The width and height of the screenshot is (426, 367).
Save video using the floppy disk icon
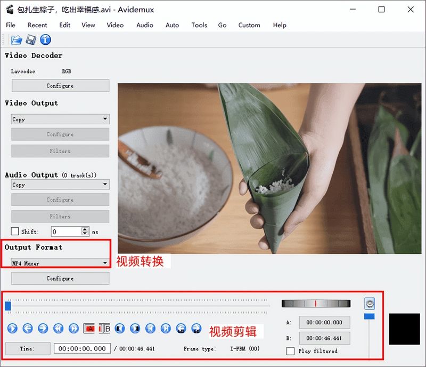31,40
